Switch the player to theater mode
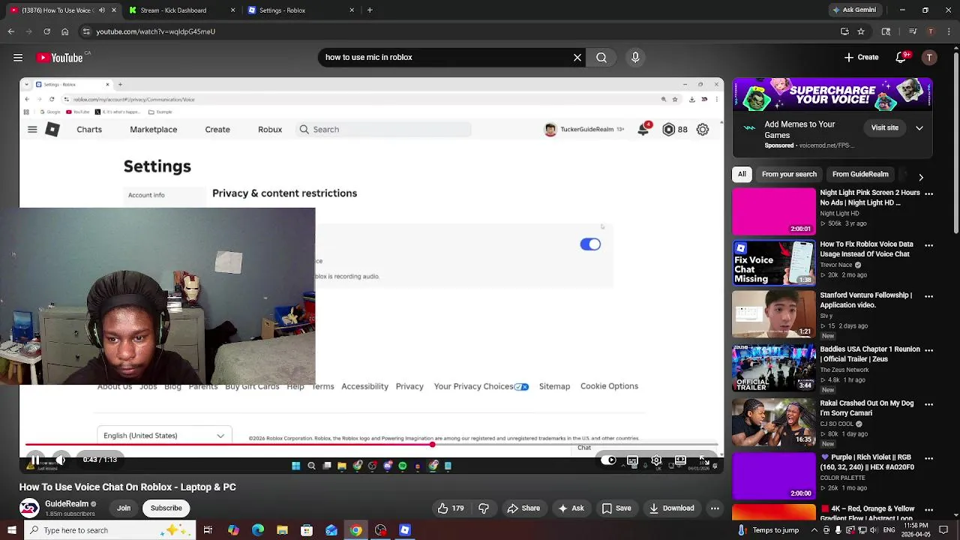960x540 pixels. click(680, 460)
